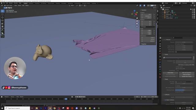Toggle visibility eye for Camera in outliner
The image size is (196, 110).
point(193,11)
